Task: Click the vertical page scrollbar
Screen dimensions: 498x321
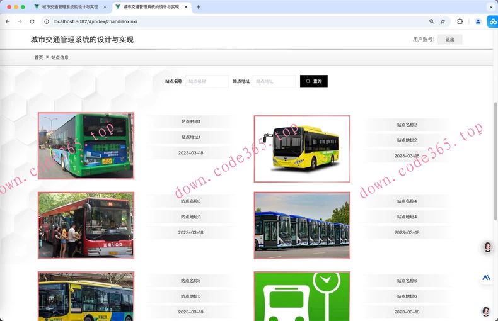Action: [495, 161]
